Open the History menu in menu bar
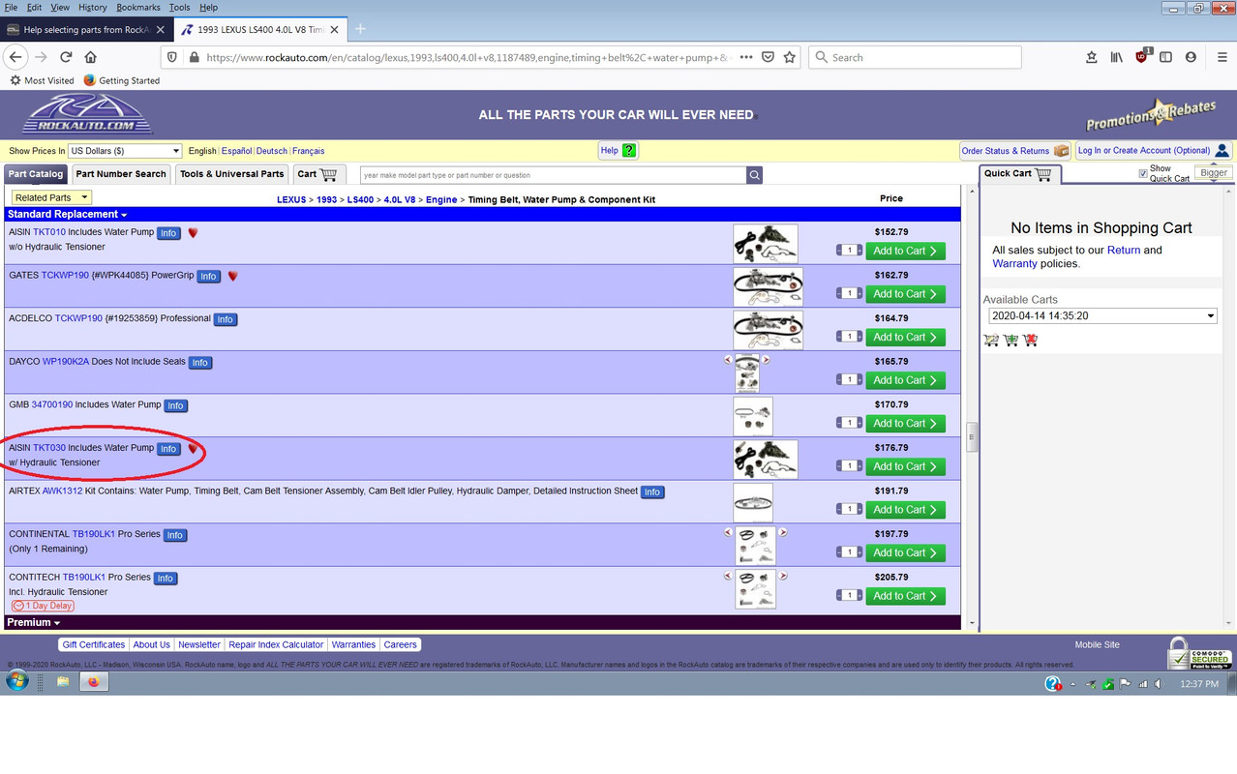Viewport: 1237px width, 774px height. click(x=92, y=7)
